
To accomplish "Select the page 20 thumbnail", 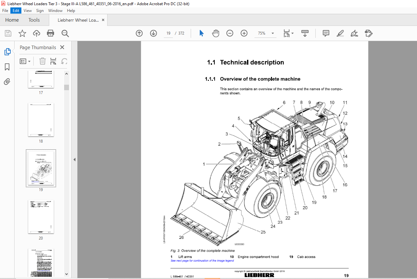I will pyautogui.click(x=41, y=217).
